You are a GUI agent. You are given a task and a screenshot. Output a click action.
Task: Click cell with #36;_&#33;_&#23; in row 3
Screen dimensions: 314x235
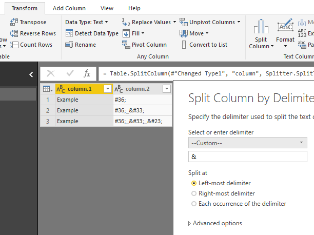click(143, 121)
